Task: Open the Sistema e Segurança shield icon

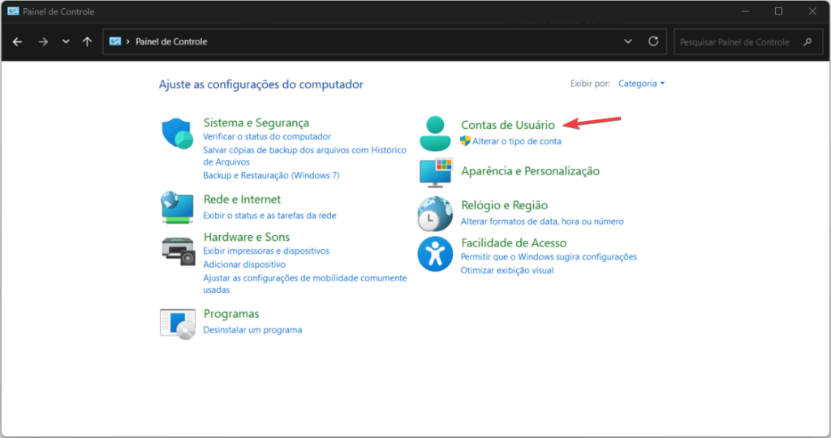Action: tap(177, 134)
